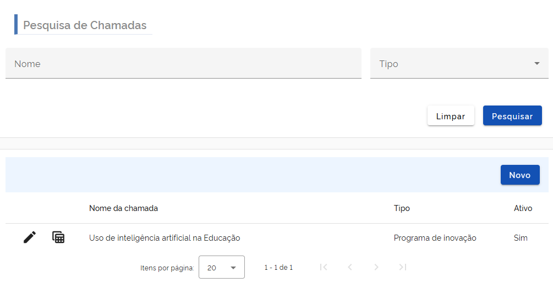Go to the next results page
The width and height of the screenshot is (553, 294).
[376, 267]
